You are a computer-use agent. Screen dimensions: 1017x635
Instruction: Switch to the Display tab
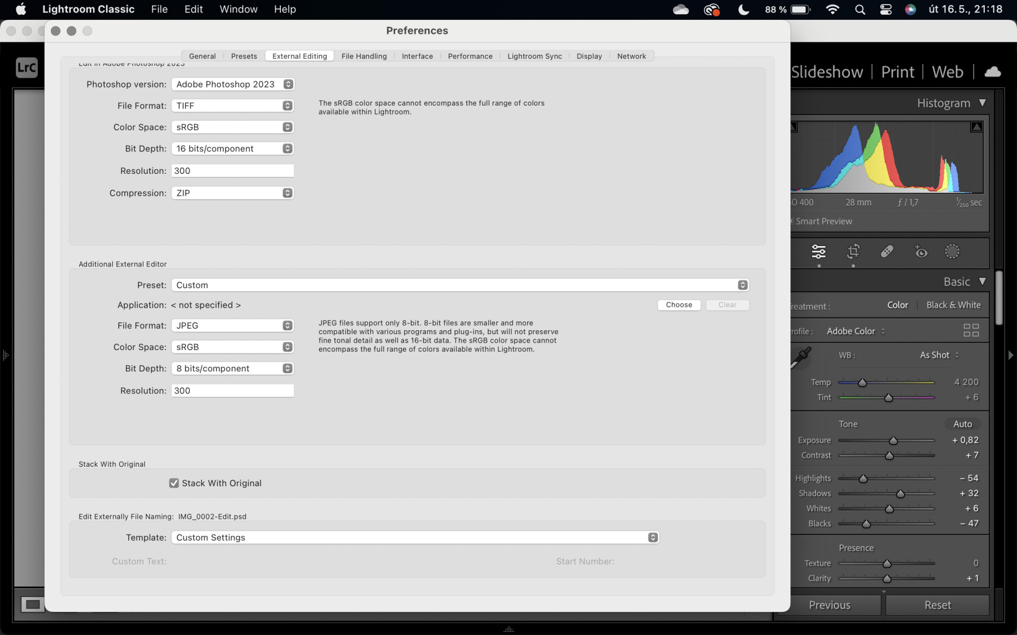click(x=589, y=56)
